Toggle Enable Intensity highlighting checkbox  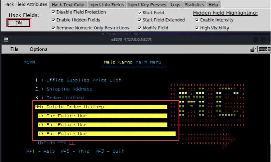point(197,20)
